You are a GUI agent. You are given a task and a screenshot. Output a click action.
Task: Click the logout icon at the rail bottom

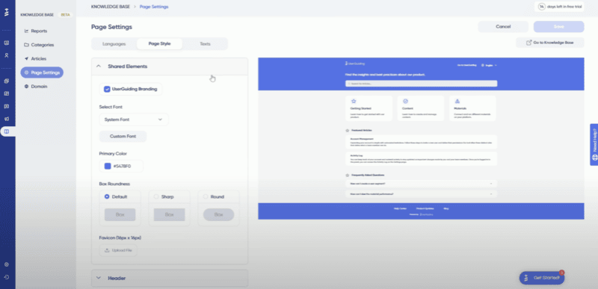[7, 277]
